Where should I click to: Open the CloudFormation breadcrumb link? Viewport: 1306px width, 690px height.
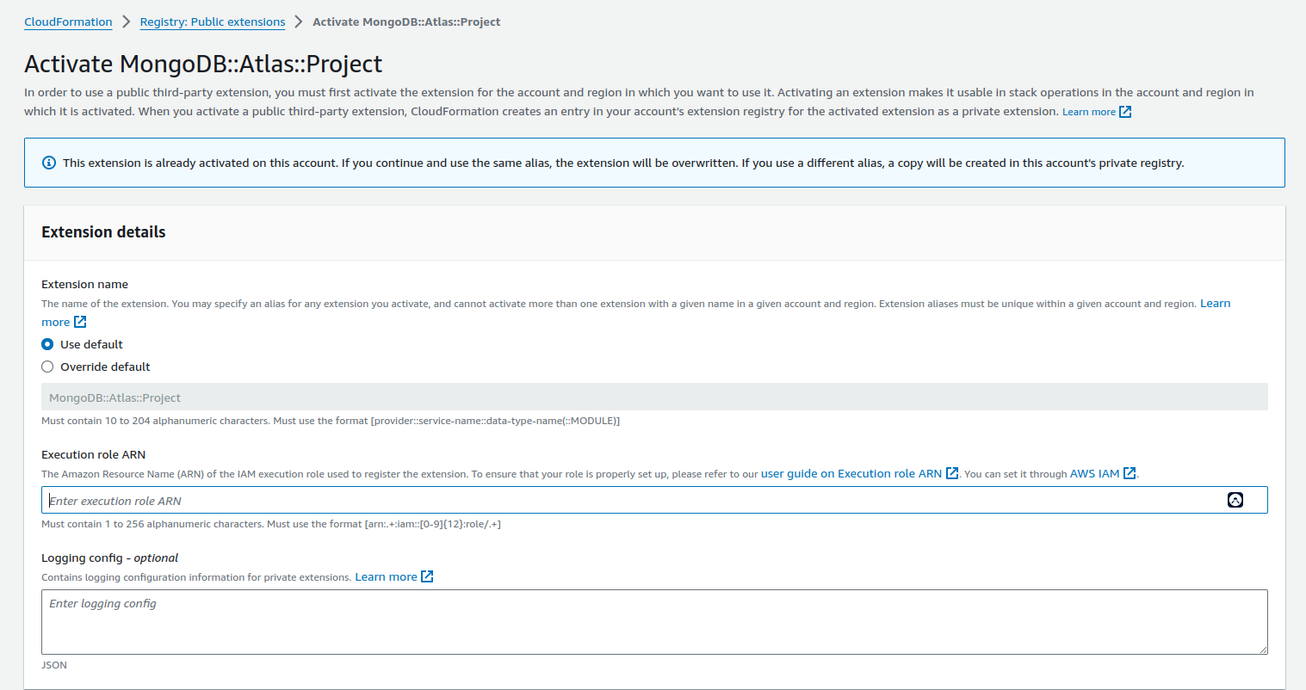pos(68,22)
